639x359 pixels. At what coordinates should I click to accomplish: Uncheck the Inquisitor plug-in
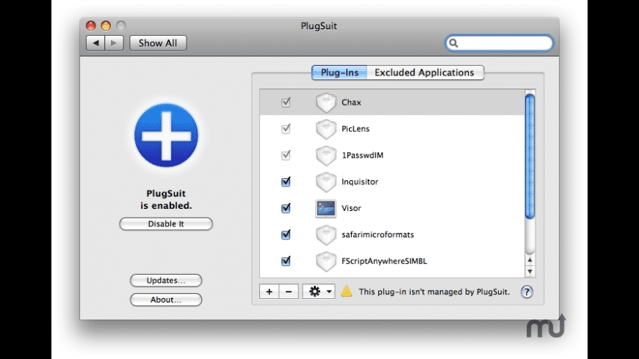click(x=286, y=181)
